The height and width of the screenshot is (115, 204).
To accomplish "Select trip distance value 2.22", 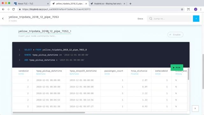I will pyautogui.click(x=145, y=93).
